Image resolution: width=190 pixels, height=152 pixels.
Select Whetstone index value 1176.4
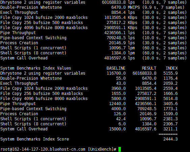click(x=170, y=78)
